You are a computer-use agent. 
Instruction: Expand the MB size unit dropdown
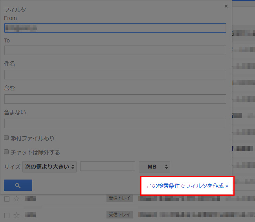point(154,167)
